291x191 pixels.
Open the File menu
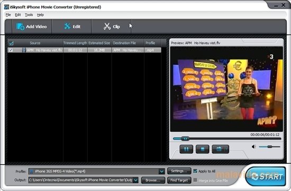(x=8, y=15)
